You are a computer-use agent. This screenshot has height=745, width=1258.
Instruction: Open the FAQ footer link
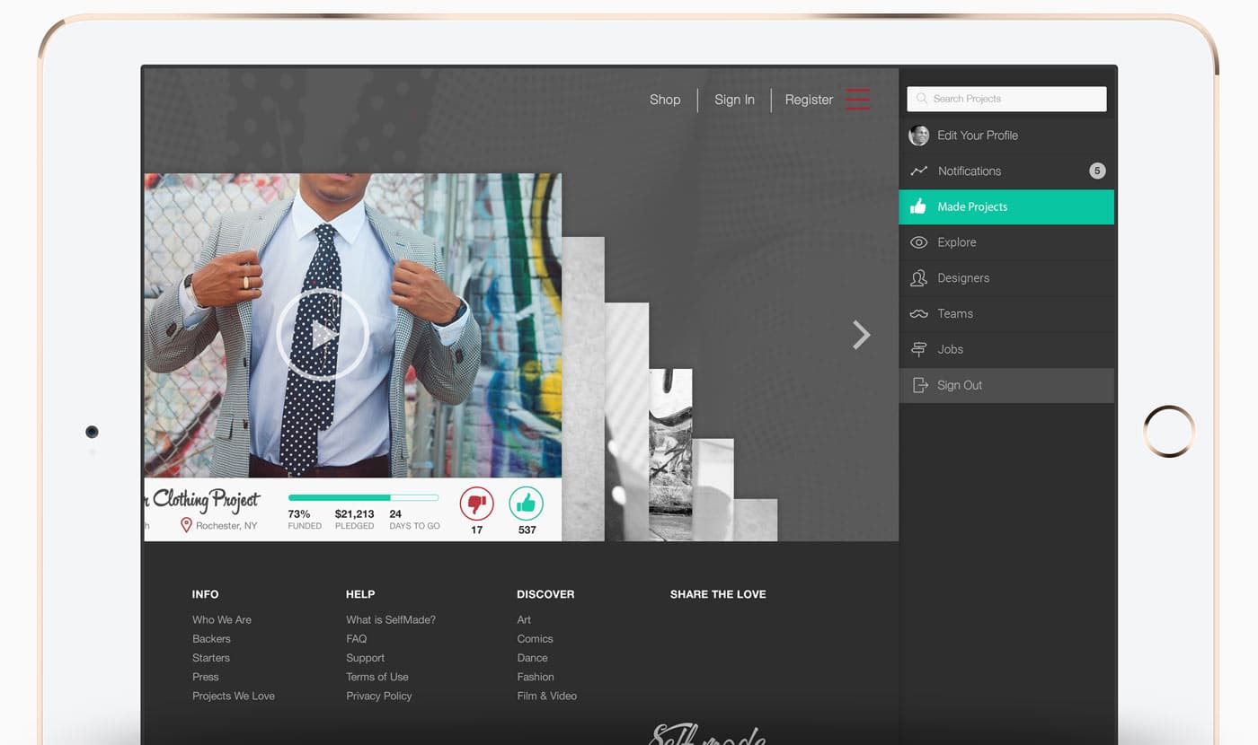click(357, 639)
